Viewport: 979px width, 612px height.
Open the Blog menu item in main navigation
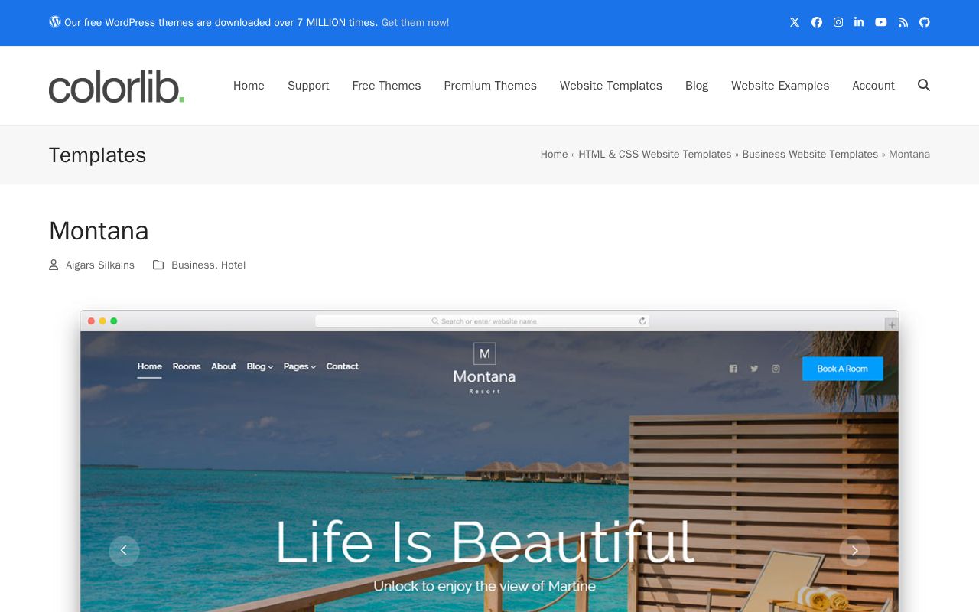697,86
